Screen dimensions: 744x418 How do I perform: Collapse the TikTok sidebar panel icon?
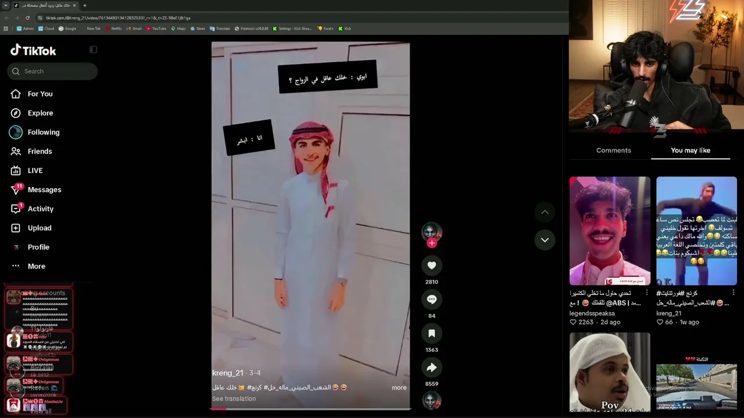tap(93, 50)
